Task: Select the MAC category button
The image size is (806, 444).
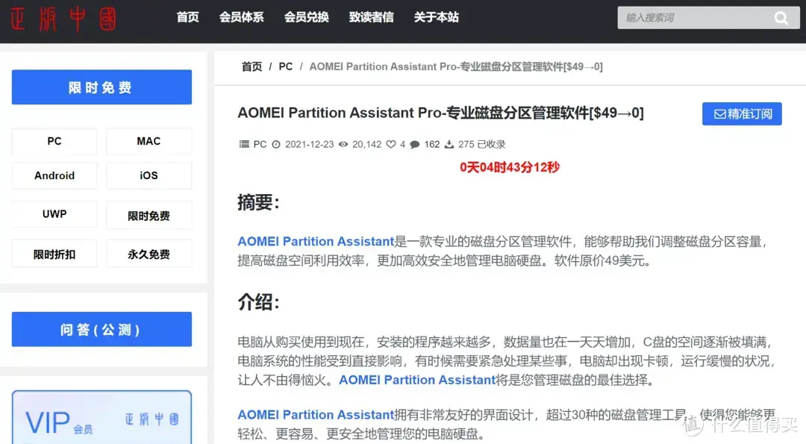Action: [x=149, y=141]
